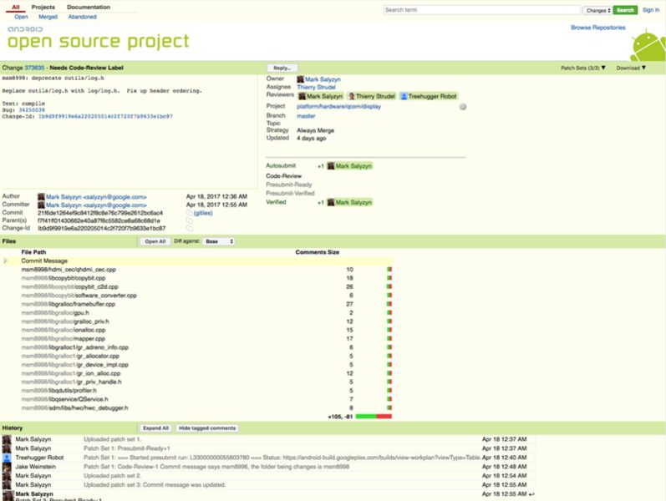666x501 pixels.
Task: Open file gralloc_priv.h
Action: pos(65,321)
